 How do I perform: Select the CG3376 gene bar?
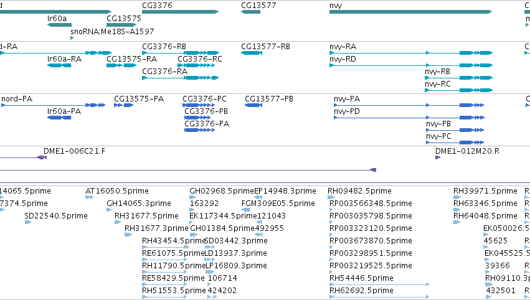[180, 12]
